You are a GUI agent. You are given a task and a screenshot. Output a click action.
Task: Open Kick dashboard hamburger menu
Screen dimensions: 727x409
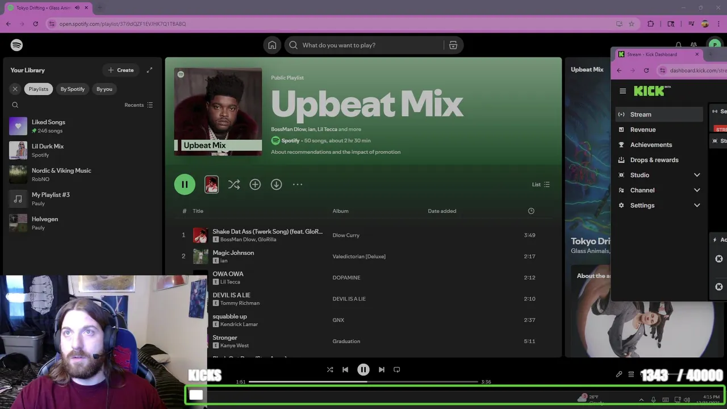click(622, 91)
